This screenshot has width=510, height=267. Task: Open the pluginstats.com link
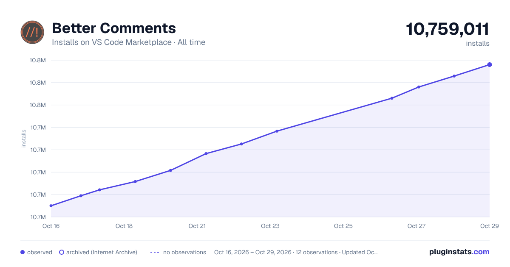459,252
